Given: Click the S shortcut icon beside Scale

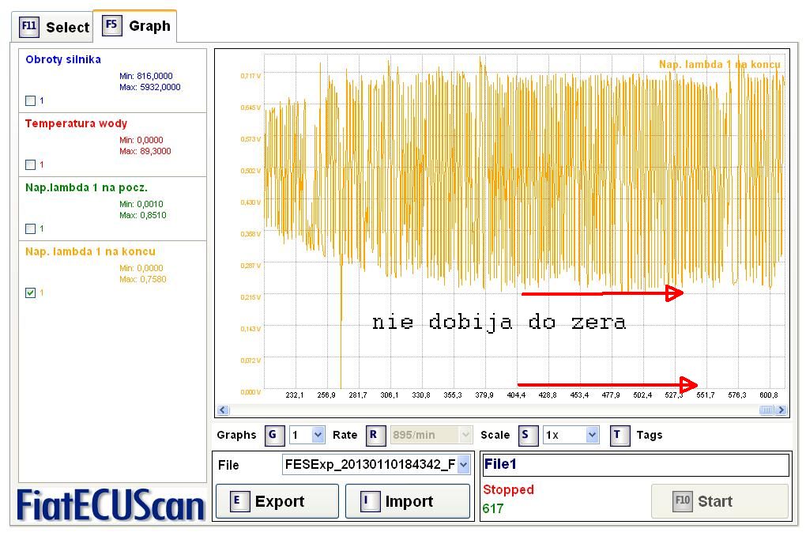Looking at the screenshot, I should [x=527, y=435].
